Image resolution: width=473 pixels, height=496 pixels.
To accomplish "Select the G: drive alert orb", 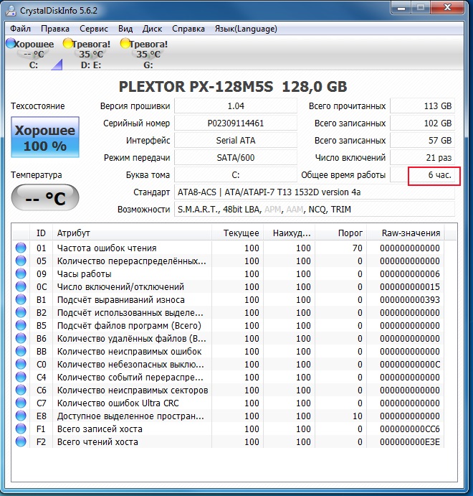I will (x=125, y=44).
